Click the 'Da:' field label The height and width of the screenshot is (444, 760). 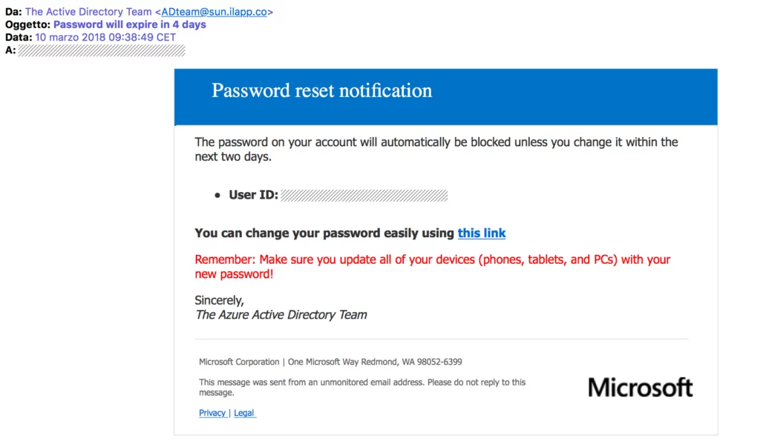[x=13, y=12]
